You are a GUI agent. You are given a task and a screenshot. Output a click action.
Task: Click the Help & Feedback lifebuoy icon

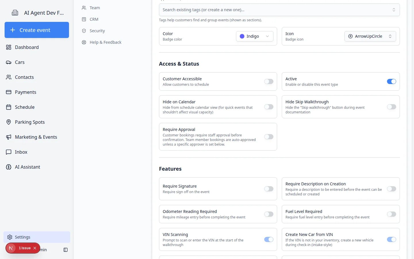pyautogui.click(x=84, y=42)
